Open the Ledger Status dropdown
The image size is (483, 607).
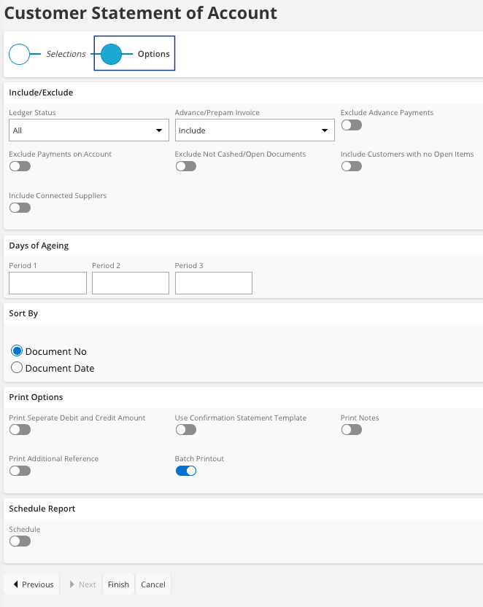click(87, 130)
